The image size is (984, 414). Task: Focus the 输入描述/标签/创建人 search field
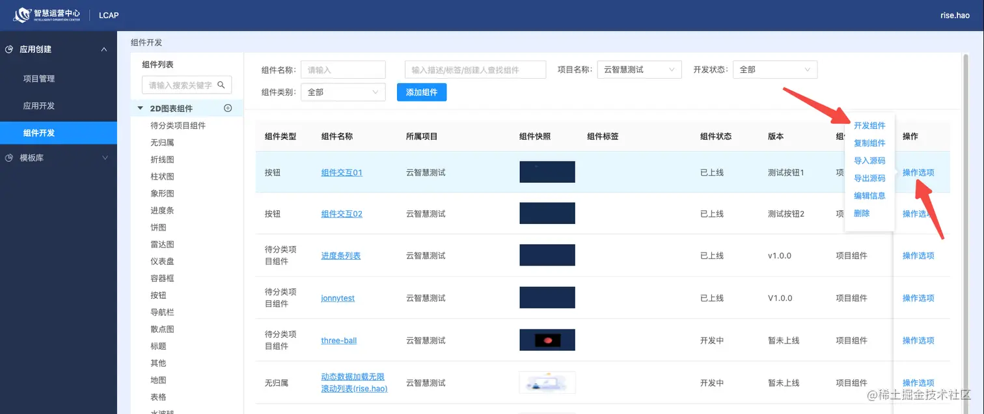[x=475, y=70]
